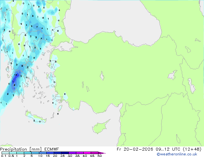
Task: Click the 25–30 mm dark navy legend box
Action: tap(65, 153)
